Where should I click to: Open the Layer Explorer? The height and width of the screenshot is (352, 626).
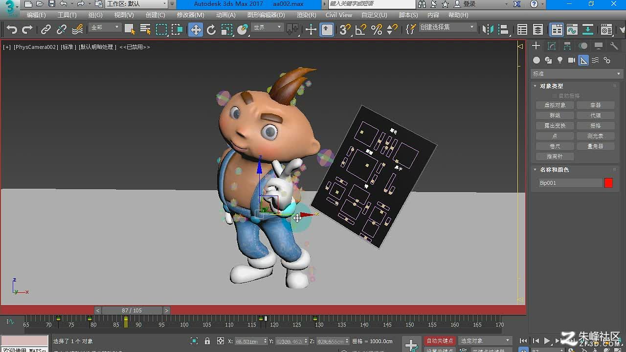(x=538, y=30)
